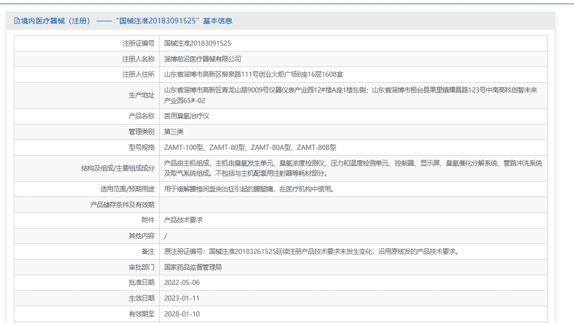Select approval date 2022-05-06

pyautogui.click(x=182, y=283)
